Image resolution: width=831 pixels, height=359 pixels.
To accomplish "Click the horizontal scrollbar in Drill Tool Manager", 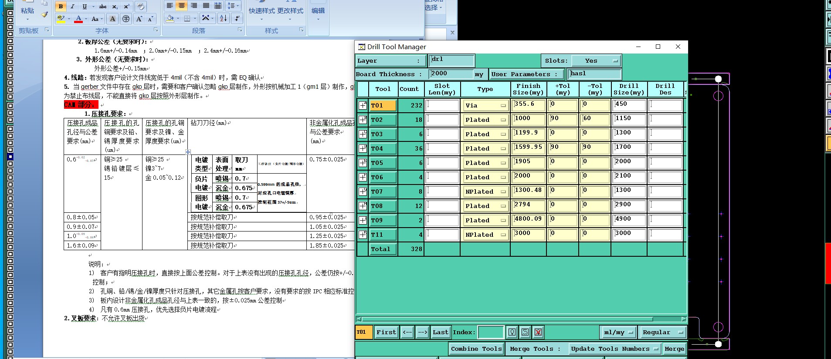I will (522, 319).
